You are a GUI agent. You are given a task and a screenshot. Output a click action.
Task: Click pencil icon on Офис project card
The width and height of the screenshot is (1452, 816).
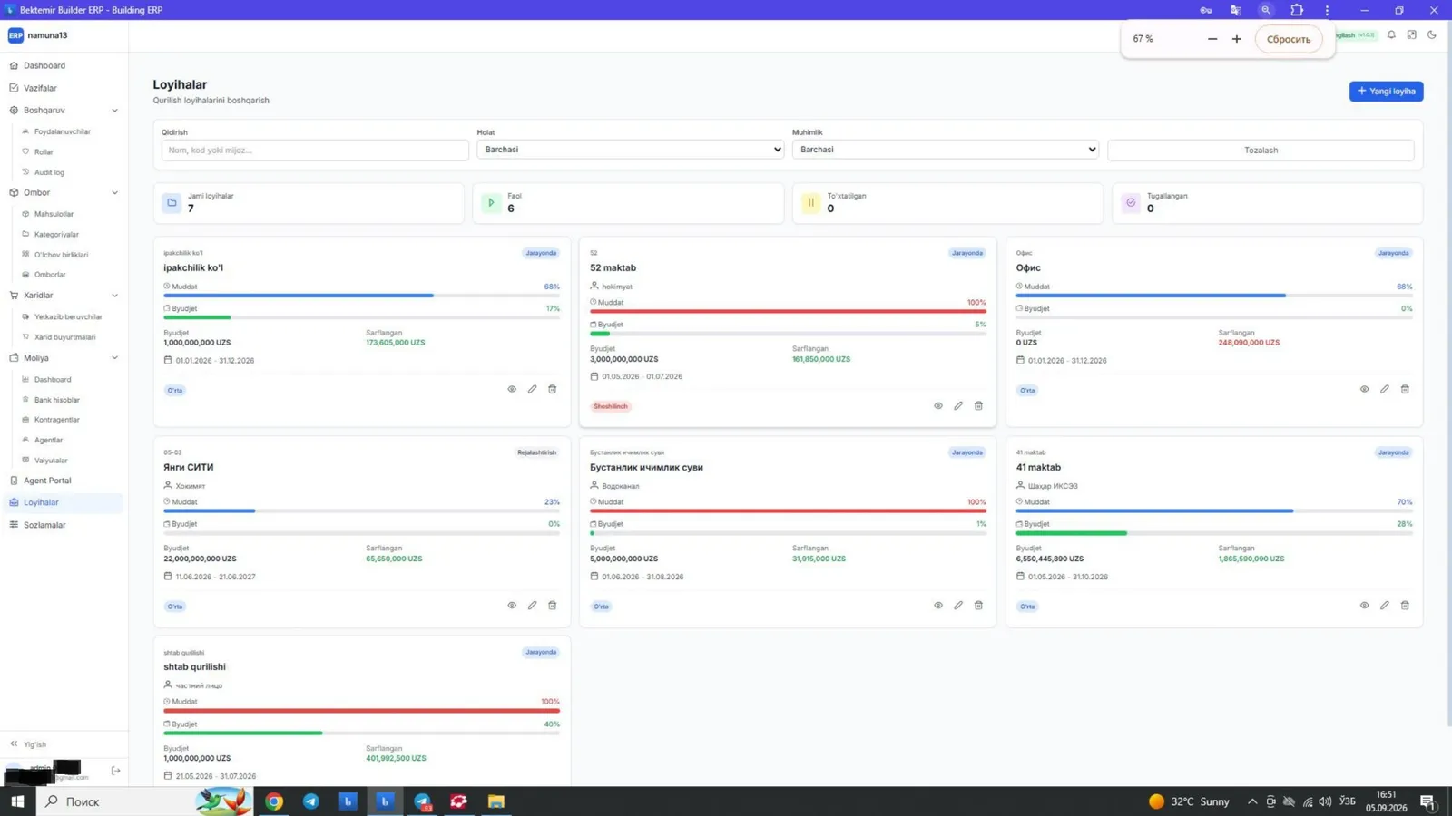coord(1384,389)
